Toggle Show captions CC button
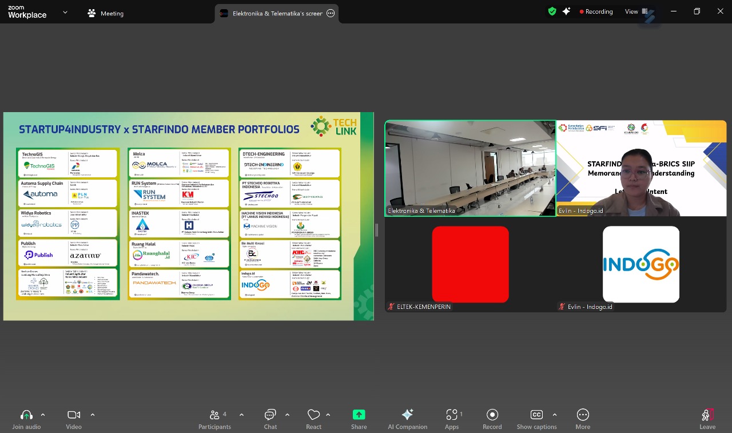 click(536, 419)
